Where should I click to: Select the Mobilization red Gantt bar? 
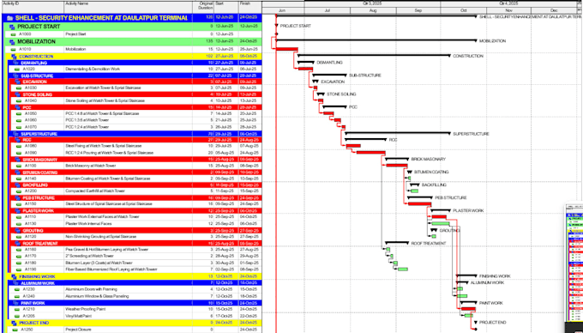point(286,49)
